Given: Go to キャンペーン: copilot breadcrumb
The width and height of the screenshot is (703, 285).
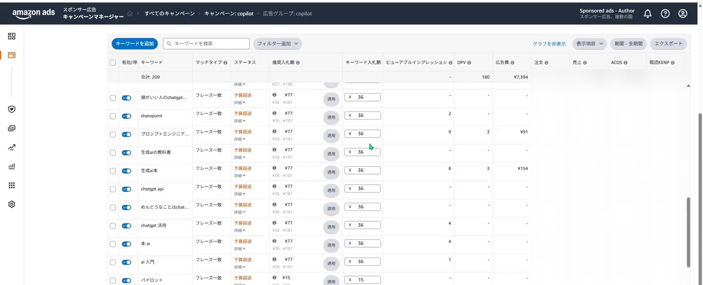Looking at the screenshot, I should (228, 14).
